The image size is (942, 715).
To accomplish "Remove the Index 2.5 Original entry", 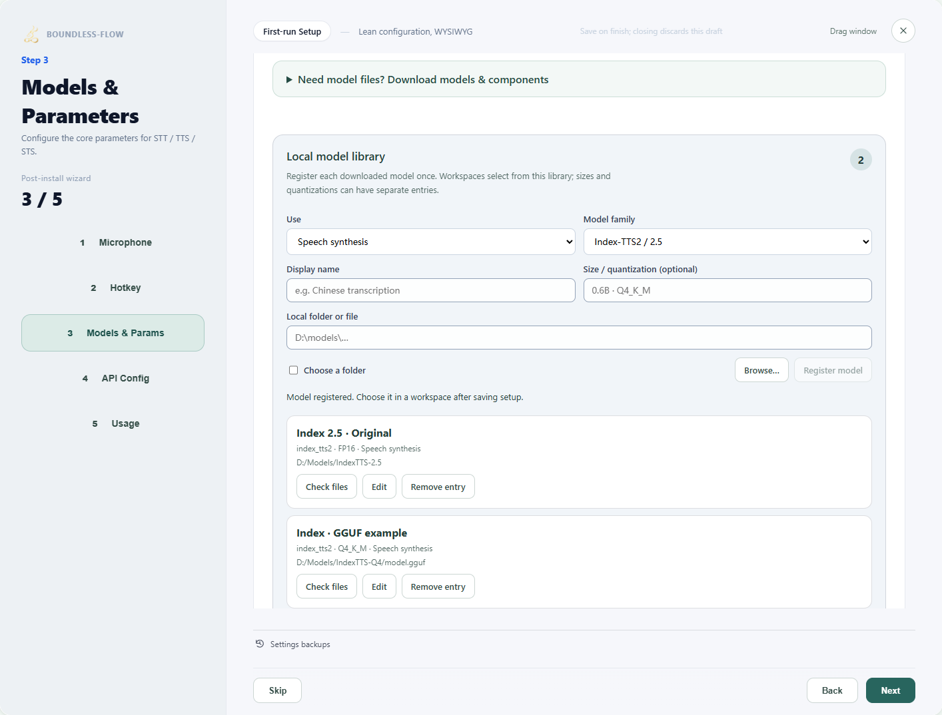I will point(438,487).
